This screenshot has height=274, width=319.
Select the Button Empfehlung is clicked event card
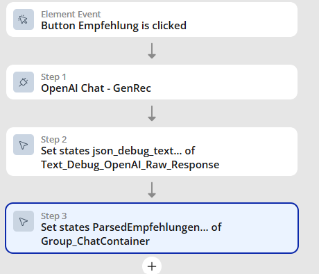tap(152, 19)
